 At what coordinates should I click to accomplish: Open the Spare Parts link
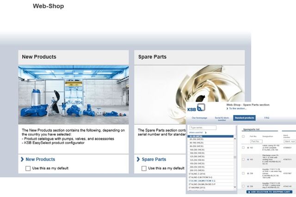point(154,160)
